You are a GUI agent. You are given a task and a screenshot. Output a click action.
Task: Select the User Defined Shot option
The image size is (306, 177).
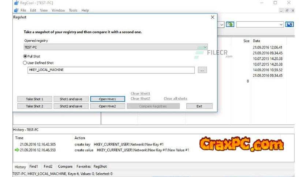point(25,63)
